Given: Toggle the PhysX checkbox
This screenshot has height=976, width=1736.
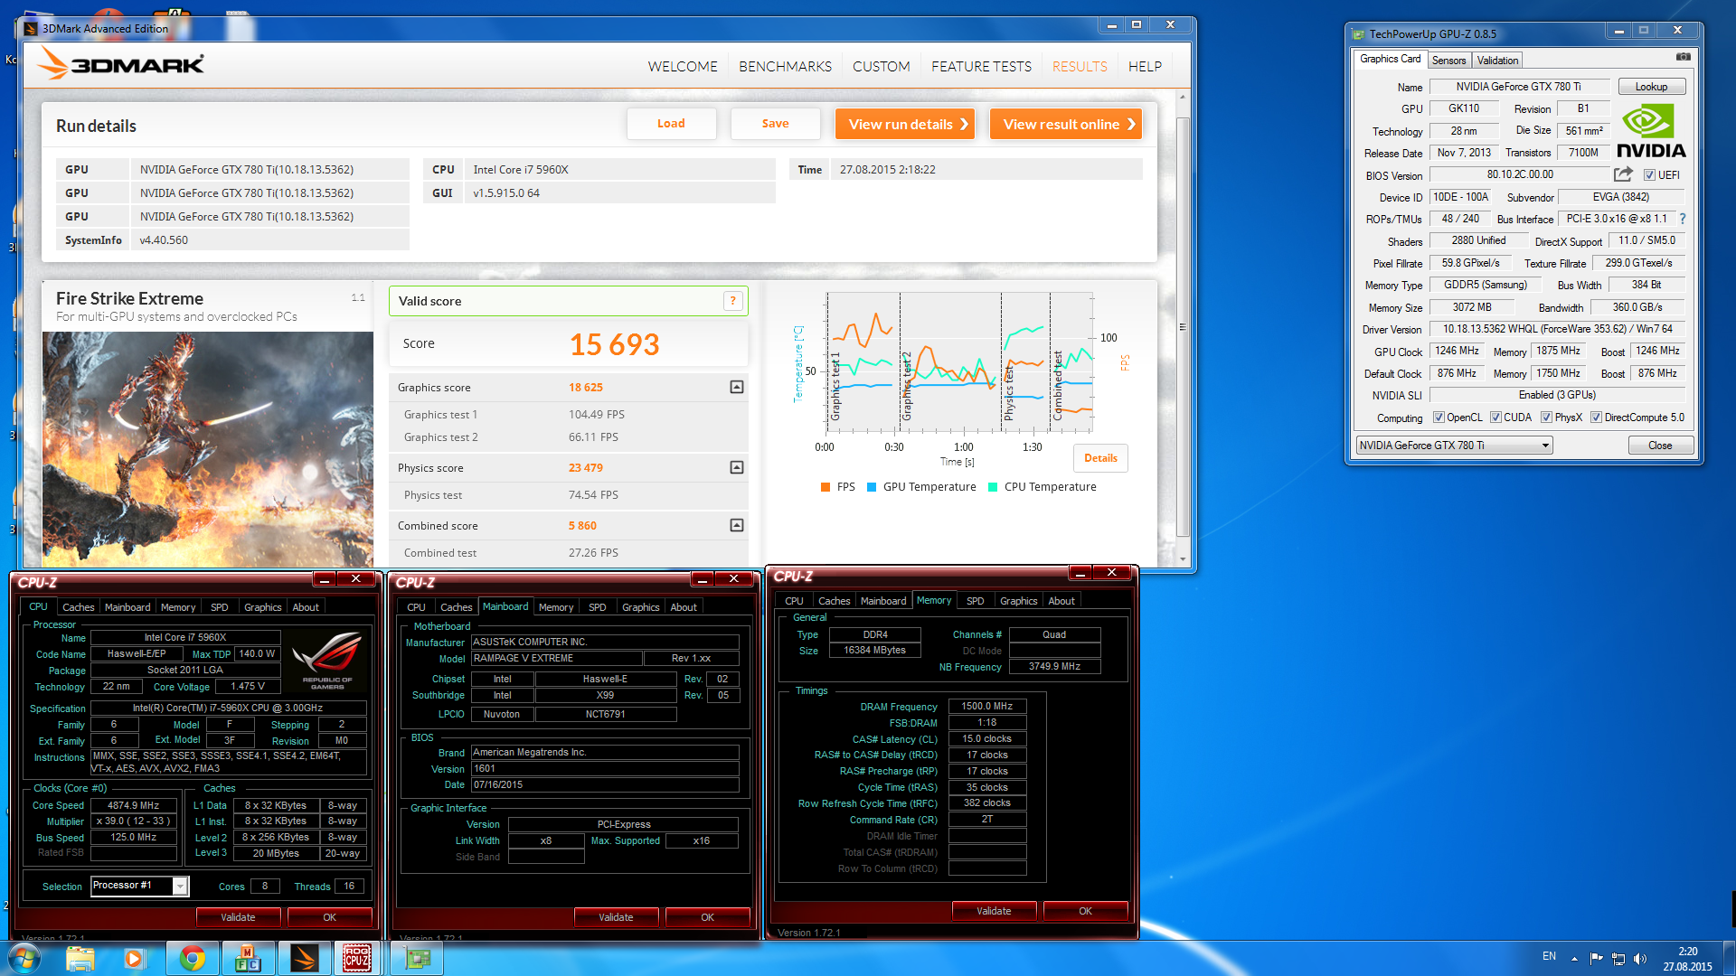Looking at the screenshot, I should click(x=1546, y=418).
